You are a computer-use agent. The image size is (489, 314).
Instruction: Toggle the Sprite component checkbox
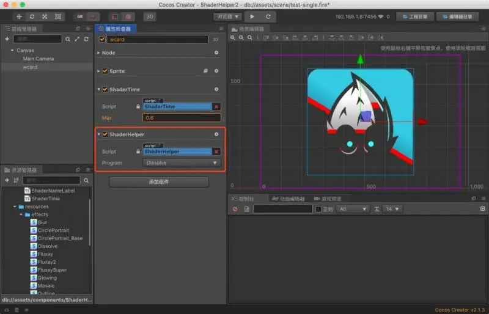pyautogui.click(x=105, y=71)
